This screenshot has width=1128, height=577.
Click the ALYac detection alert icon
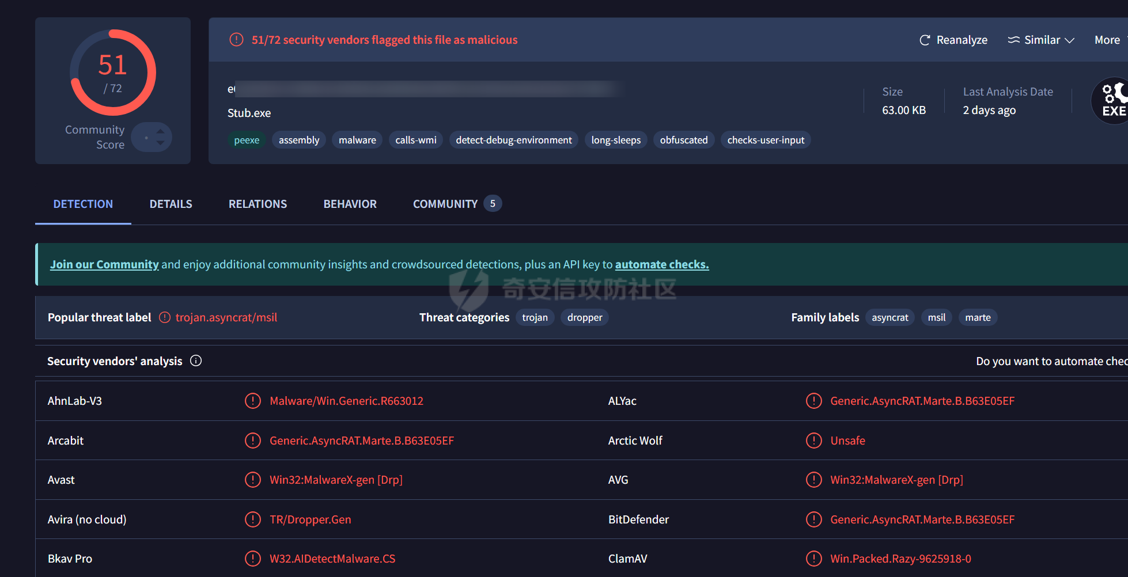(814, 401)
